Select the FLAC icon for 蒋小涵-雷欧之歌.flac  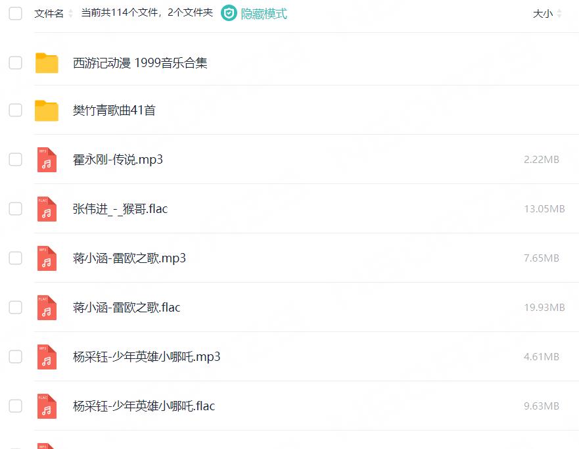[46, 307]
